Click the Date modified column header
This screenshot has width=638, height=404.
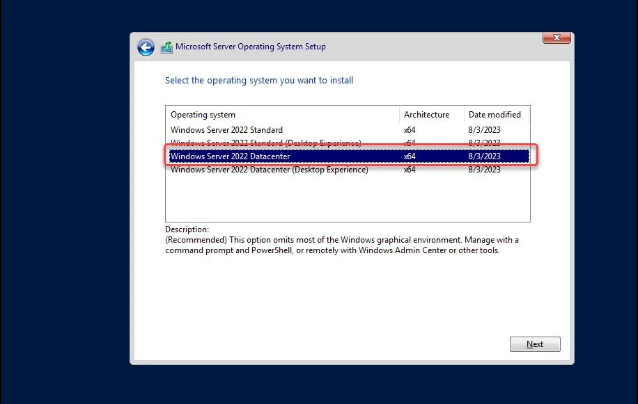[495, 115]
